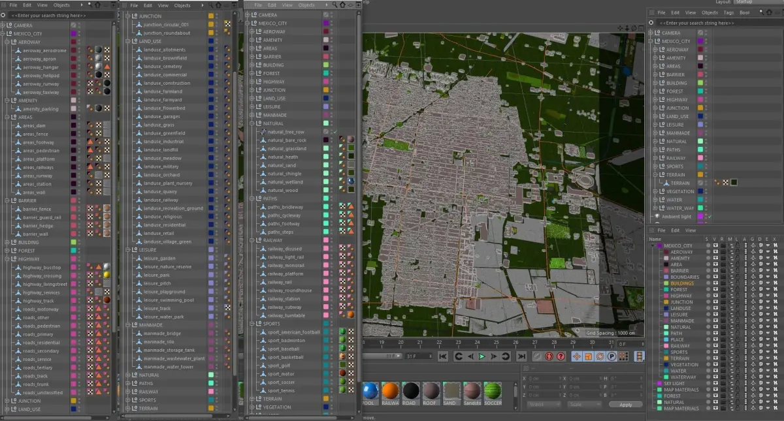Toggle view visibility for SKY LIGHT layer
The image size is (784, 421).
click(x=716, y=383)
